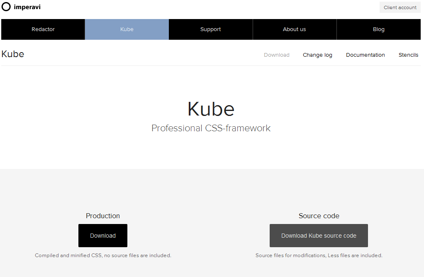Click the Source code heading label
The height and width of the screenshot is (277, 424).
319,216
